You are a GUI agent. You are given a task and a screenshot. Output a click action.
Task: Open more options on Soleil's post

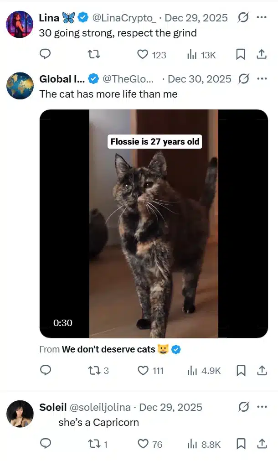[x=262, y=407]
